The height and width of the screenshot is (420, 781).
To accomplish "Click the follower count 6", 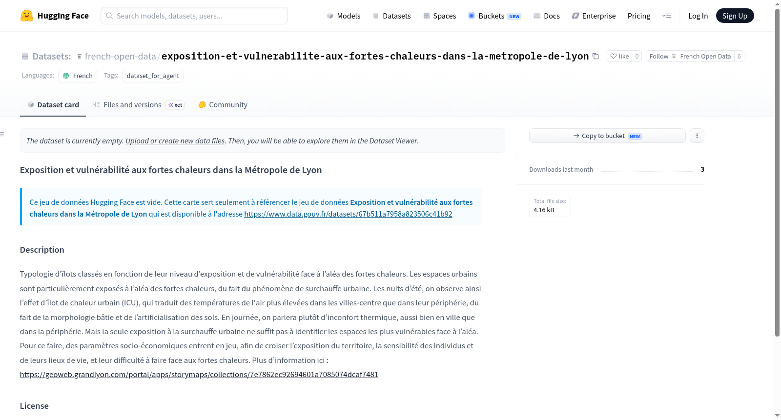I will click(x=739, y=56).
